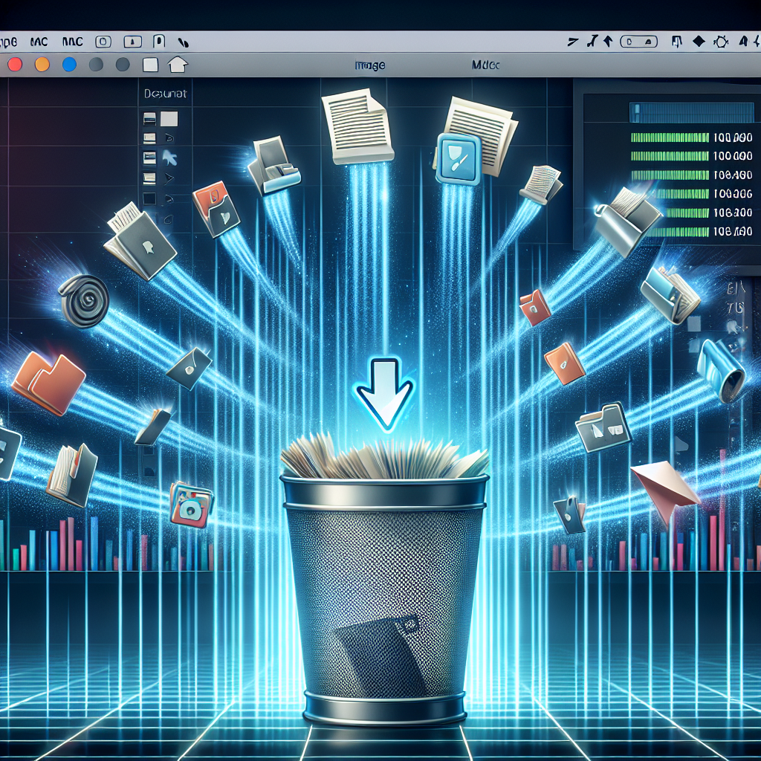This screenshot has width=761, height=761.
Task: Click the large orange folder at left edge
Action: [48, 382]
